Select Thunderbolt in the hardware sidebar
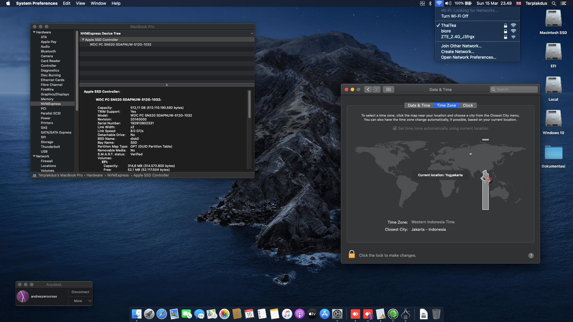The height and width of the screenshot is (322, 573). pyautogui.click(x=50, y=147)
